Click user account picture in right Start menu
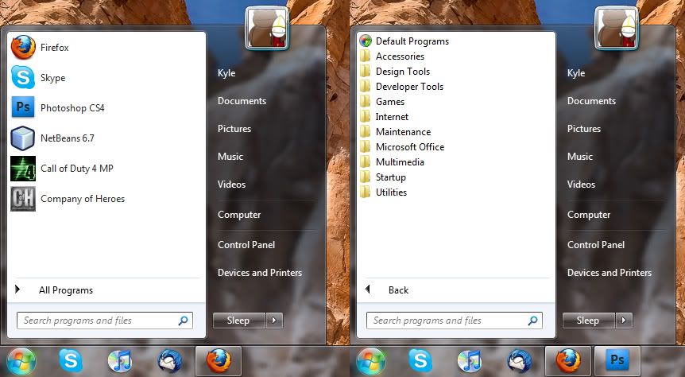 click(617, 28)
